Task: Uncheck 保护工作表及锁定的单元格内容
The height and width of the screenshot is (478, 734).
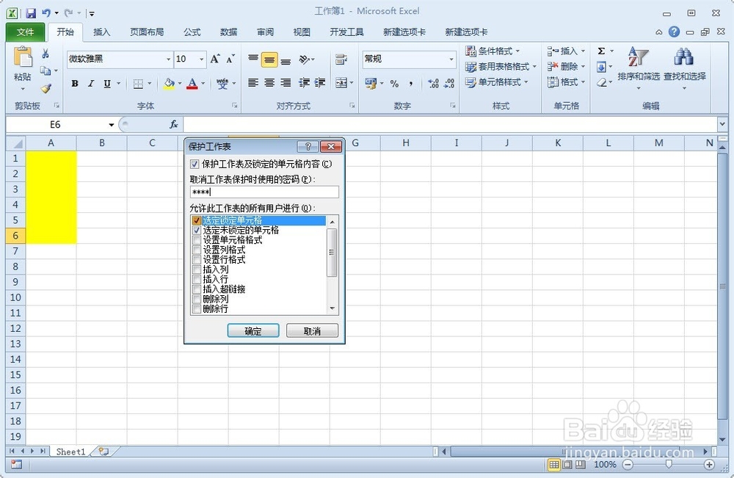Action: [197, 164]
